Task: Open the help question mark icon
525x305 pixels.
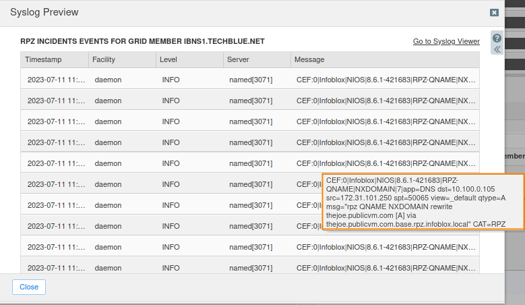Action: (497, 38)
